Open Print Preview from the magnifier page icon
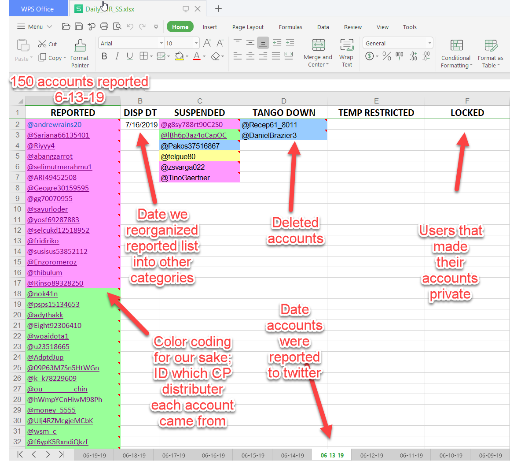This screenshot has width=510, height=461. point(117,27)
